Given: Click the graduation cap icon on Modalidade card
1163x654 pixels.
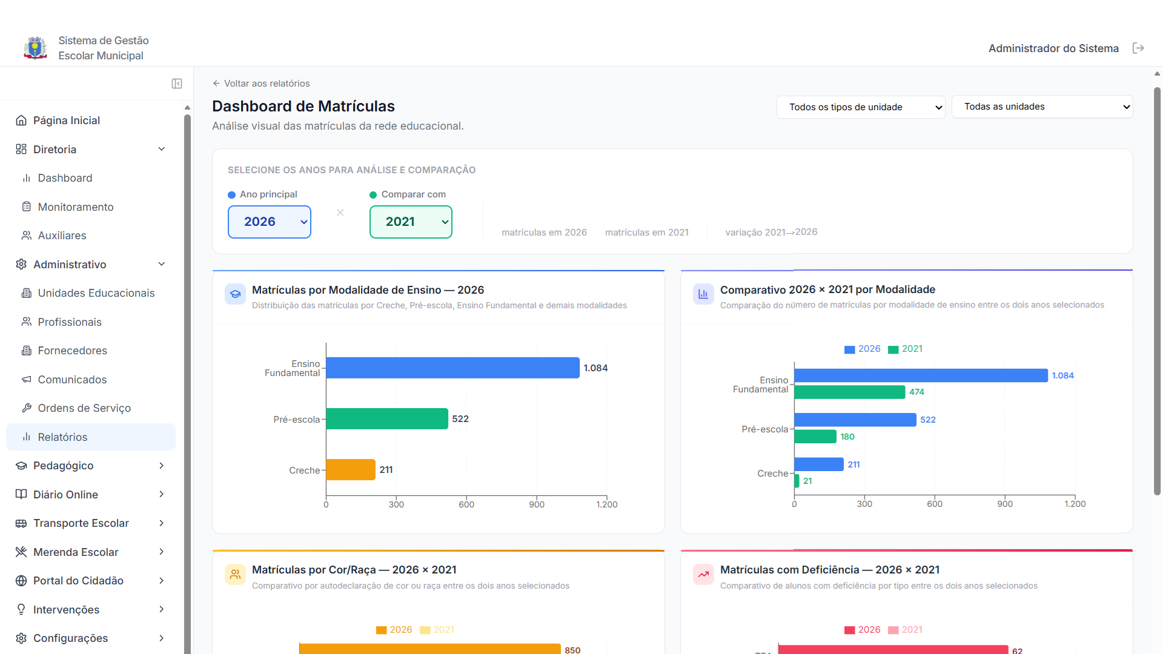Looking at the screenshot, I should (235, 294).
